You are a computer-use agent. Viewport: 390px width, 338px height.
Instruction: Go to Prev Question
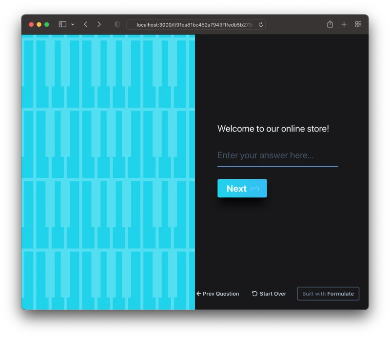pyautogui.click(x=217, y=294)
